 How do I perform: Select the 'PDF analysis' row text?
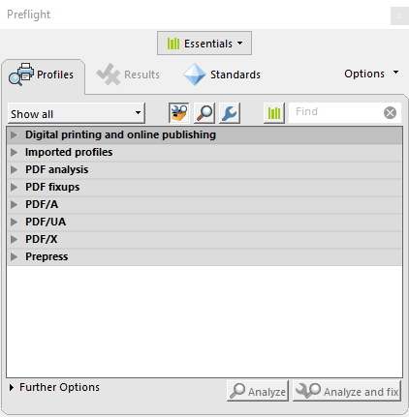tap(57, 169)
